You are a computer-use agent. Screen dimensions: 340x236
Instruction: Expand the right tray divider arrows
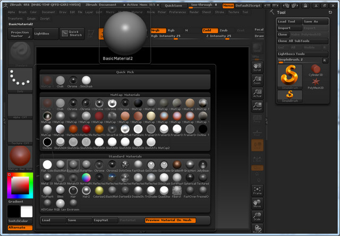(x=267, y=121)
